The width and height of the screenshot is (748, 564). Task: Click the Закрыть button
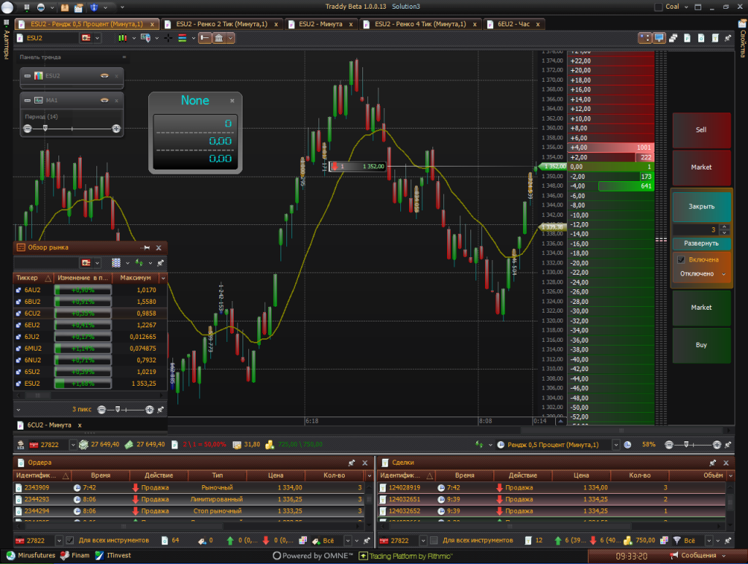(701, 207)
